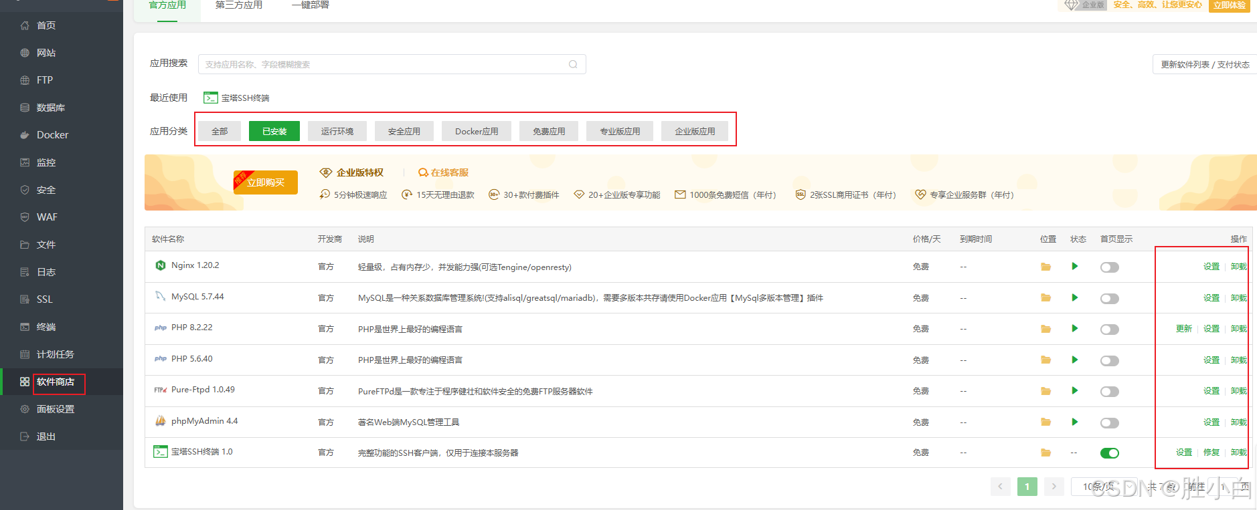This screenshot has height=510, width=1257.
Task: Toggle homepage display for Nginx 1.20.2
Action: coord(1110,267)
